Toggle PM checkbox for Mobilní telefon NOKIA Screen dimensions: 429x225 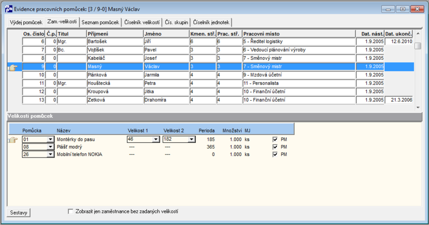tap(275, 155)
